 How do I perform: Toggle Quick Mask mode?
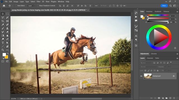(3, 61)
